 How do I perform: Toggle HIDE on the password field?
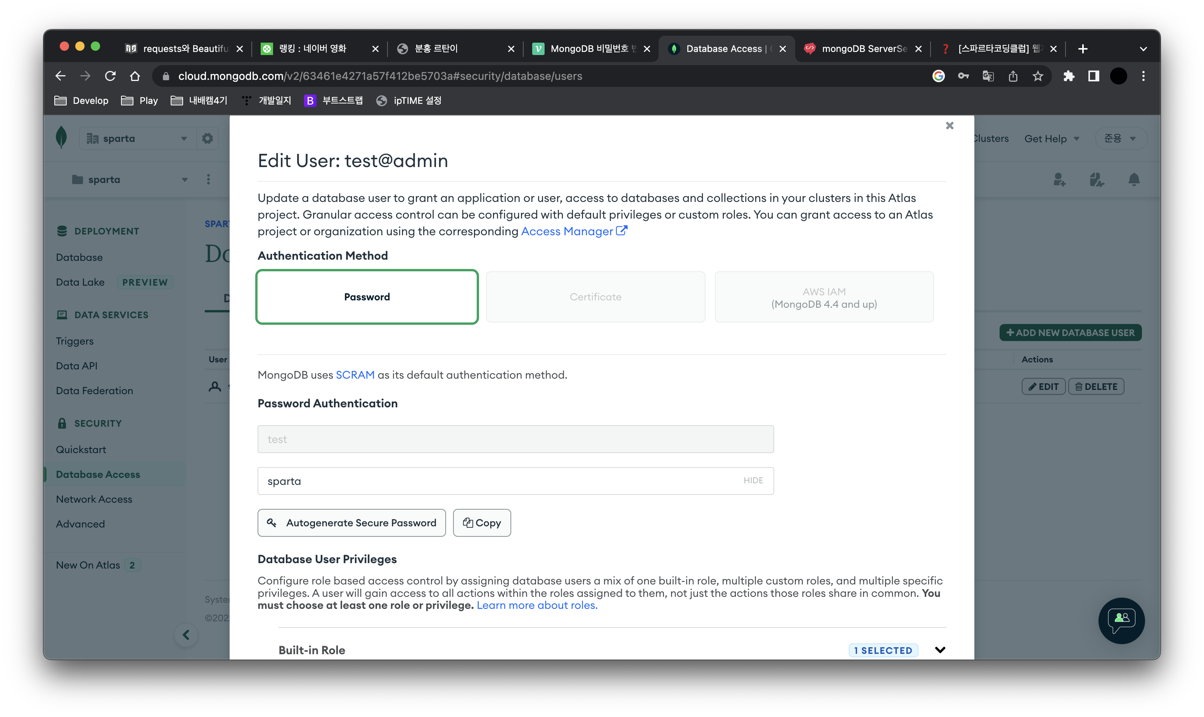point(753,480)
